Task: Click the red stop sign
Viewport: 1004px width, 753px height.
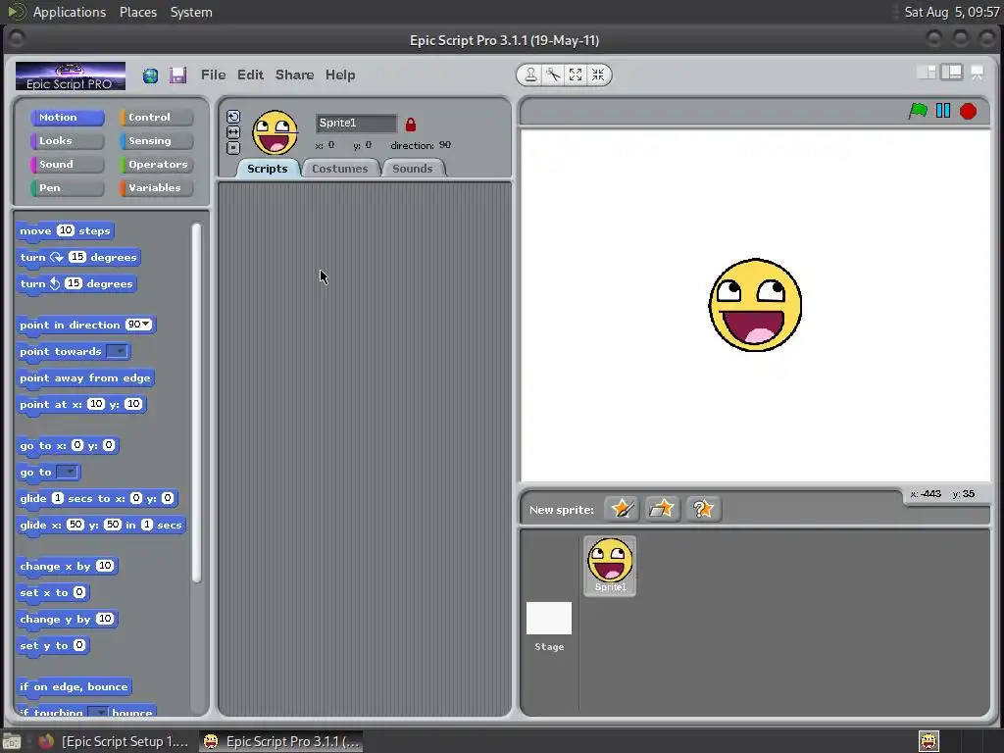Action: pos(968,112)
